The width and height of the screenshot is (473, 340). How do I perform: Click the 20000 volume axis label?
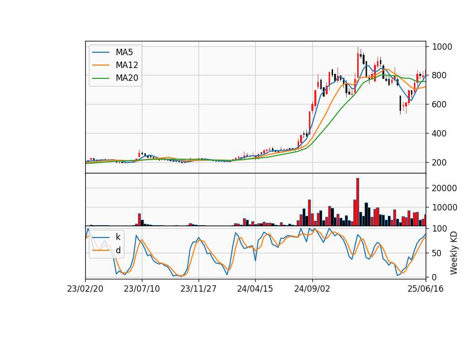[x=444, y=188]
